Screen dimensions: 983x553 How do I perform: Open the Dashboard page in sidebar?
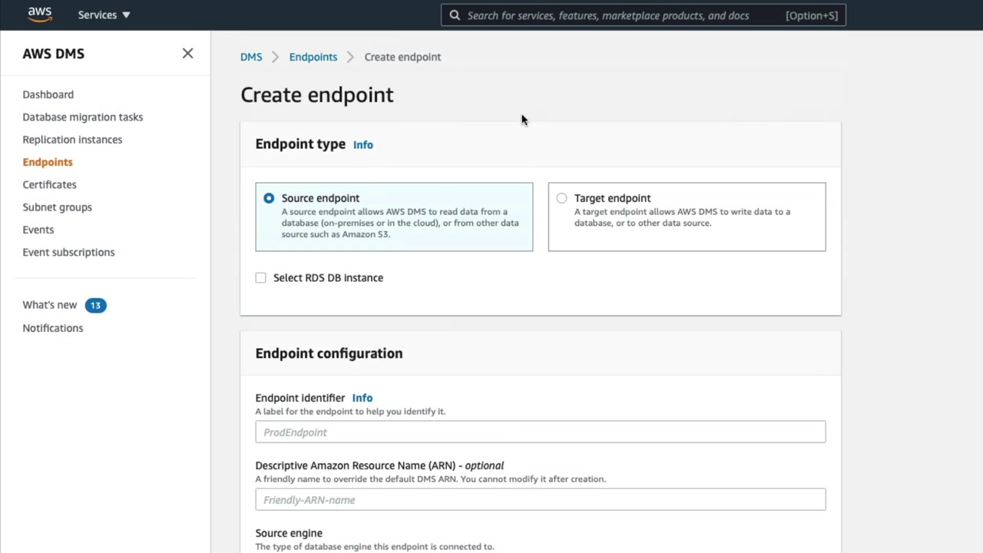[x=48, y=94]
